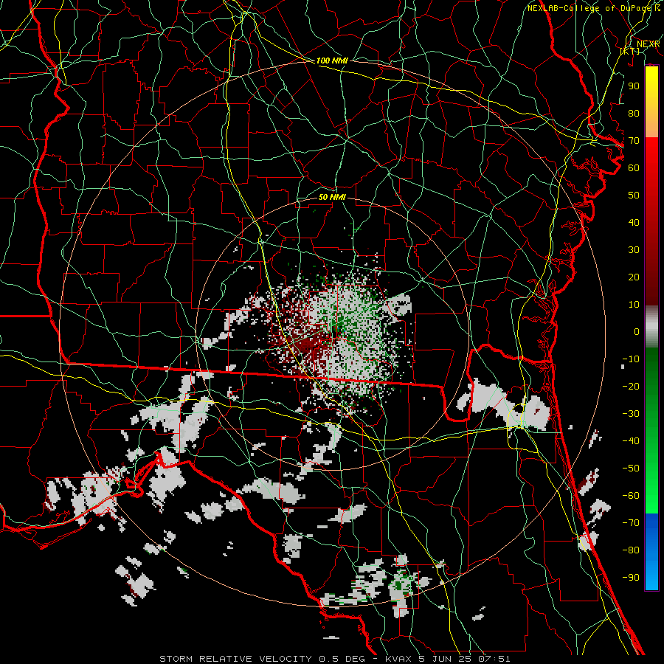Image resolution: width=664 pixels, height=664 pixels.
Task: Pick the gray zero-velocity color bar segment
Action: click(651, 327)
